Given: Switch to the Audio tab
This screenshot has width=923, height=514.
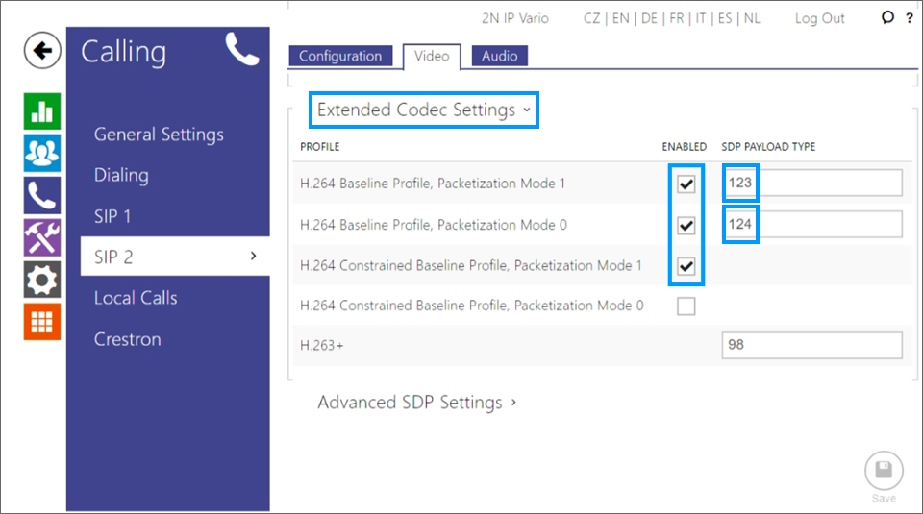Looking at the screenshot, I should coord(499,56).
